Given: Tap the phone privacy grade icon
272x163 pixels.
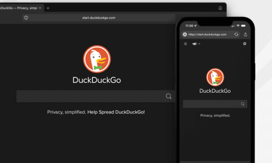Looking at the screenshot, I should point(185,34).
